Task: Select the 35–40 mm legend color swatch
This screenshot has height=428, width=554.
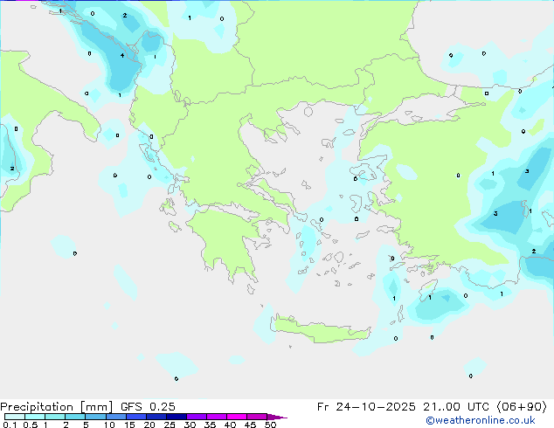Action: tap(216, 417)
